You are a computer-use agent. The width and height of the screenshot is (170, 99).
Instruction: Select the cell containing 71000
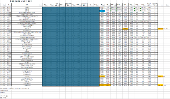[x=102, y=13]
